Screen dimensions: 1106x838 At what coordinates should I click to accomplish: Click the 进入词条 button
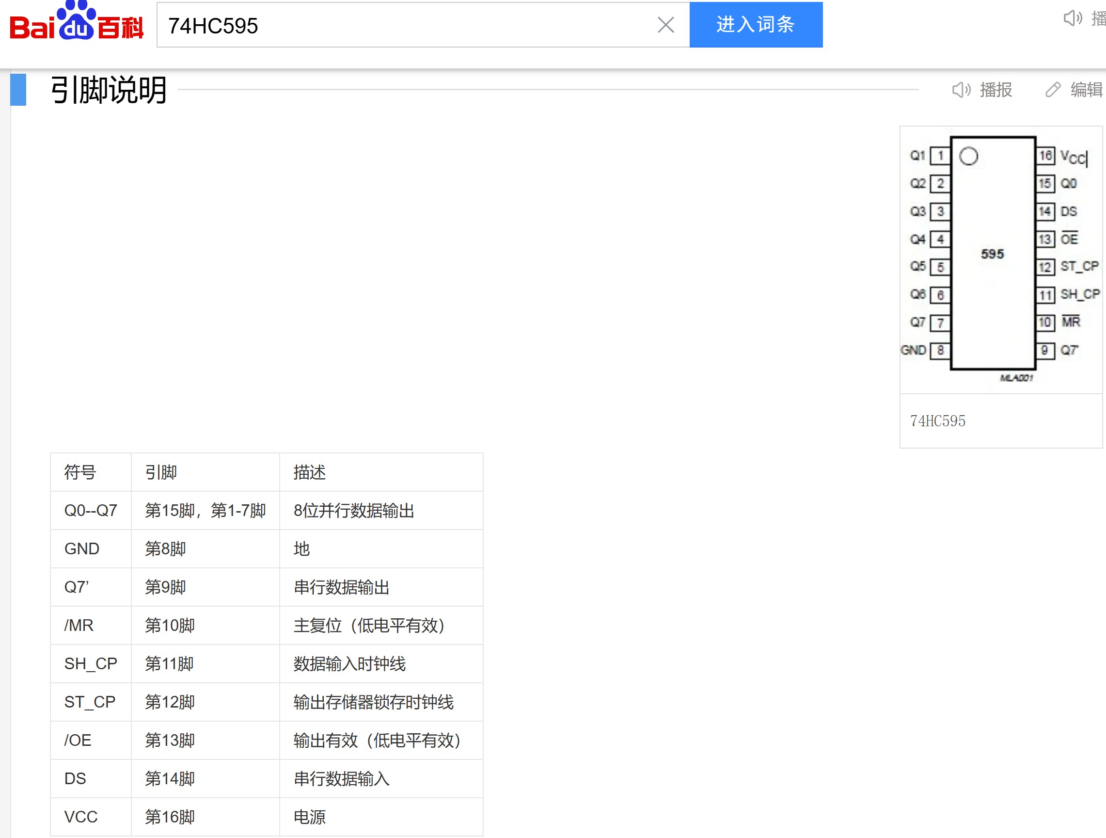tap(756, 25)
